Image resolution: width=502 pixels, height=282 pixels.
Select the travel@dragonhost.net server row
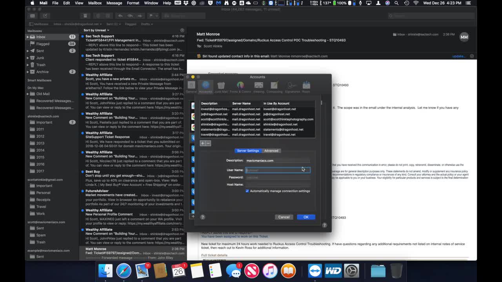(258, 135)
